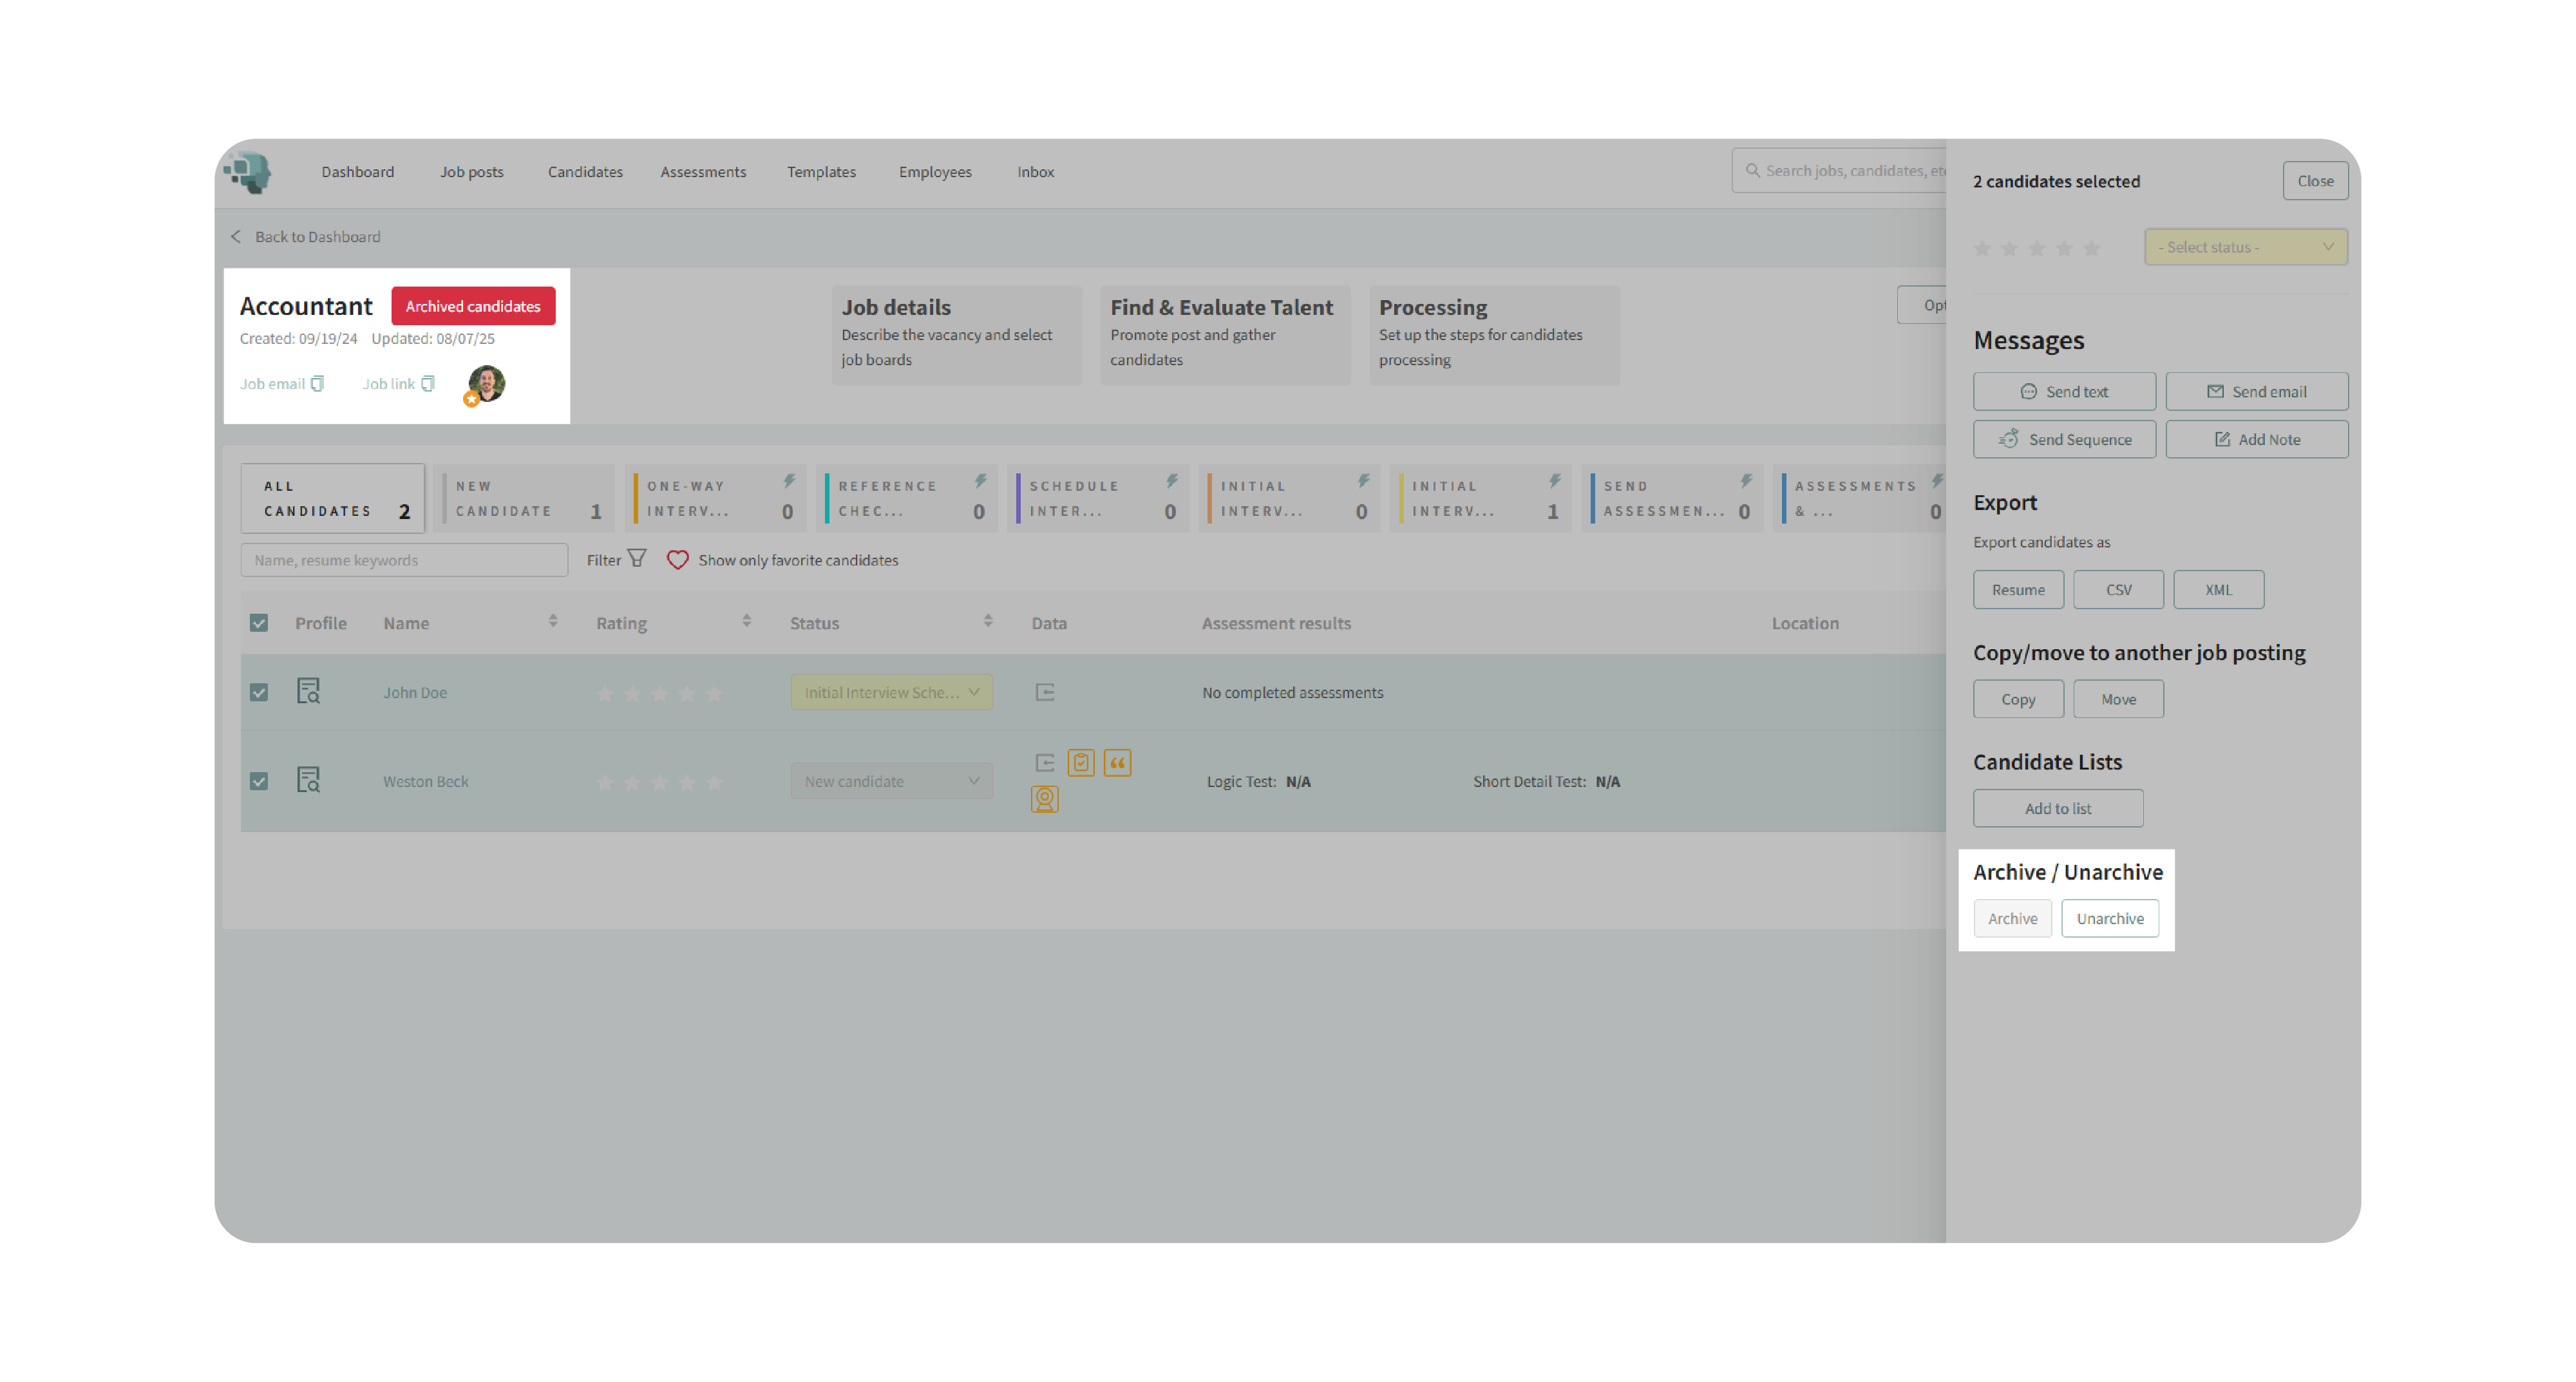This screenshot has height=1382, width=2576.
Task: Expand Weston Beck's New candidate status dropdown
Action: [x=891, y=781]
